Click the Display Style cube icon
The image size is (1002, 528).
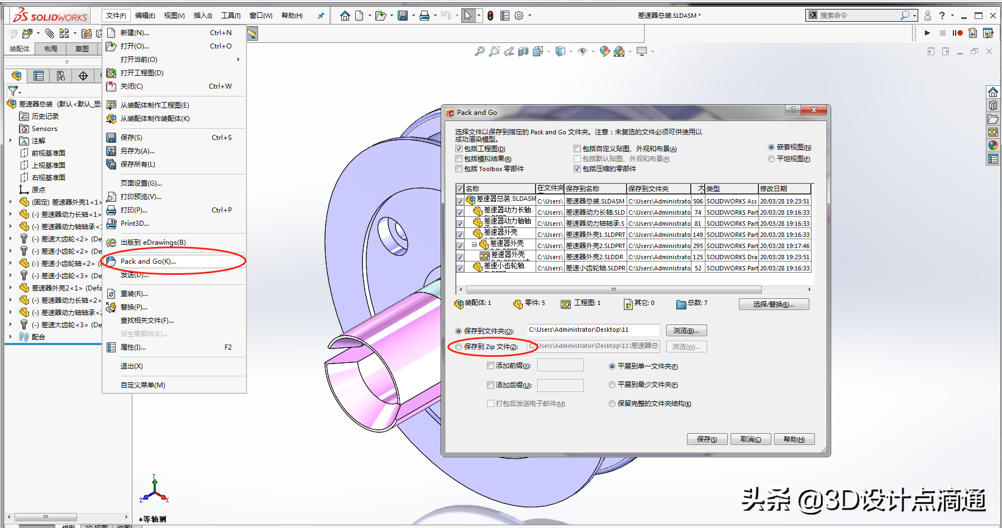[x=560, y=51]
